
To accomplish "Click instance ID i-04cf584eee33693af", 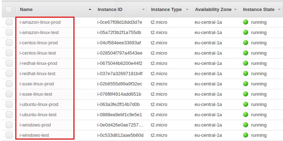I will pos(119,43).
